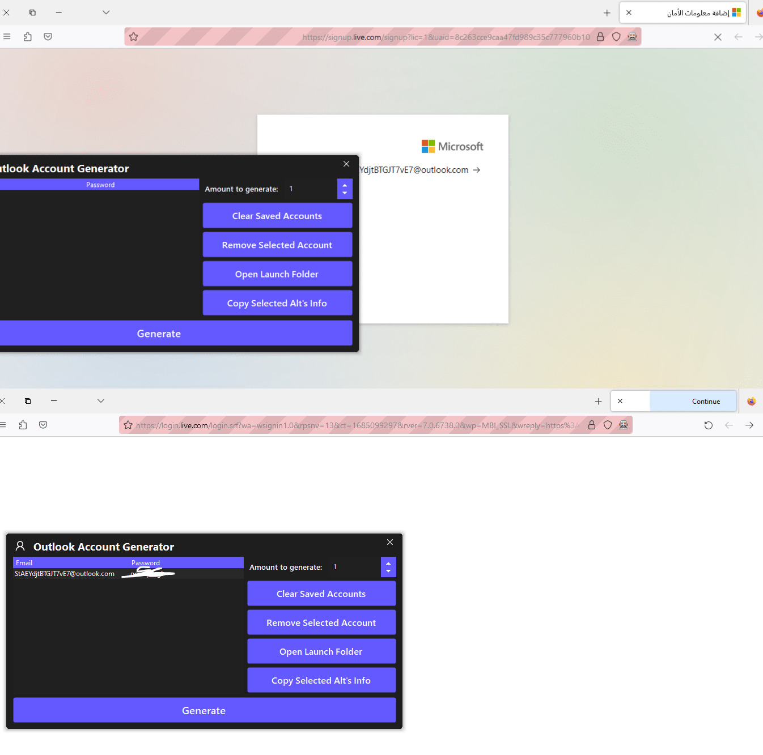This screenshot has height=755, width=763.
Task: Click Clear Saved Accounts in upper generator
Action: (x=277, y=216)
